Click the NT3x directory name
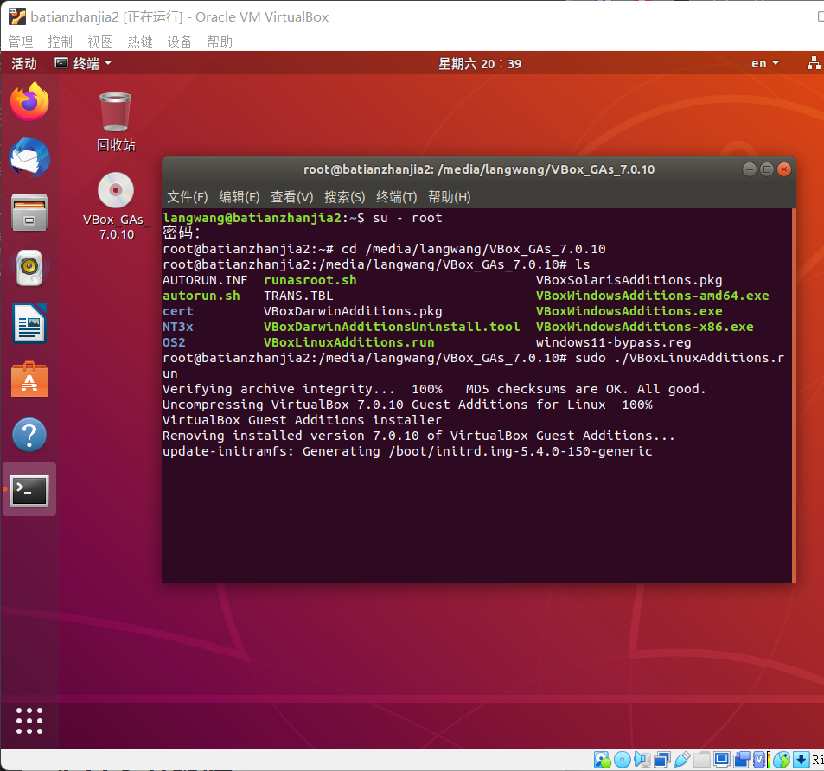 coord(177,327)
